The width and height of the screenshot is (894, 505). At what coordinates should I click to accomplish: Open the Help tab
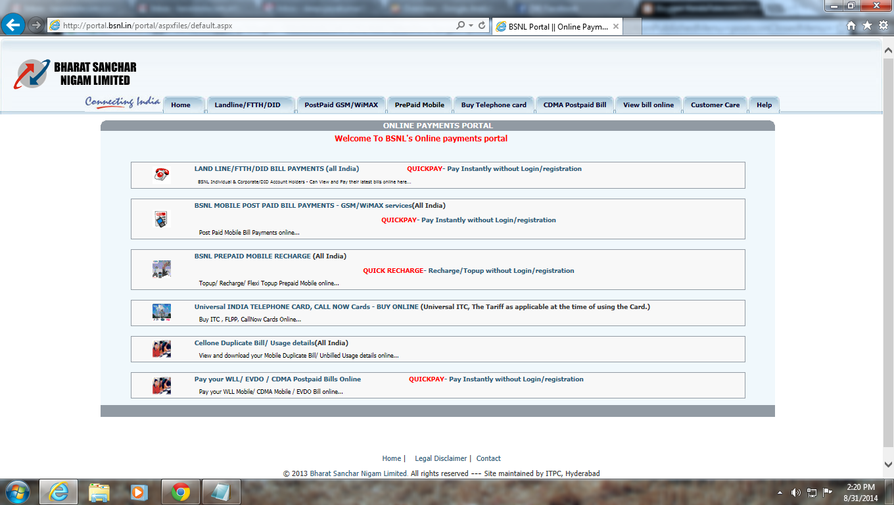[x=764, y=105]
